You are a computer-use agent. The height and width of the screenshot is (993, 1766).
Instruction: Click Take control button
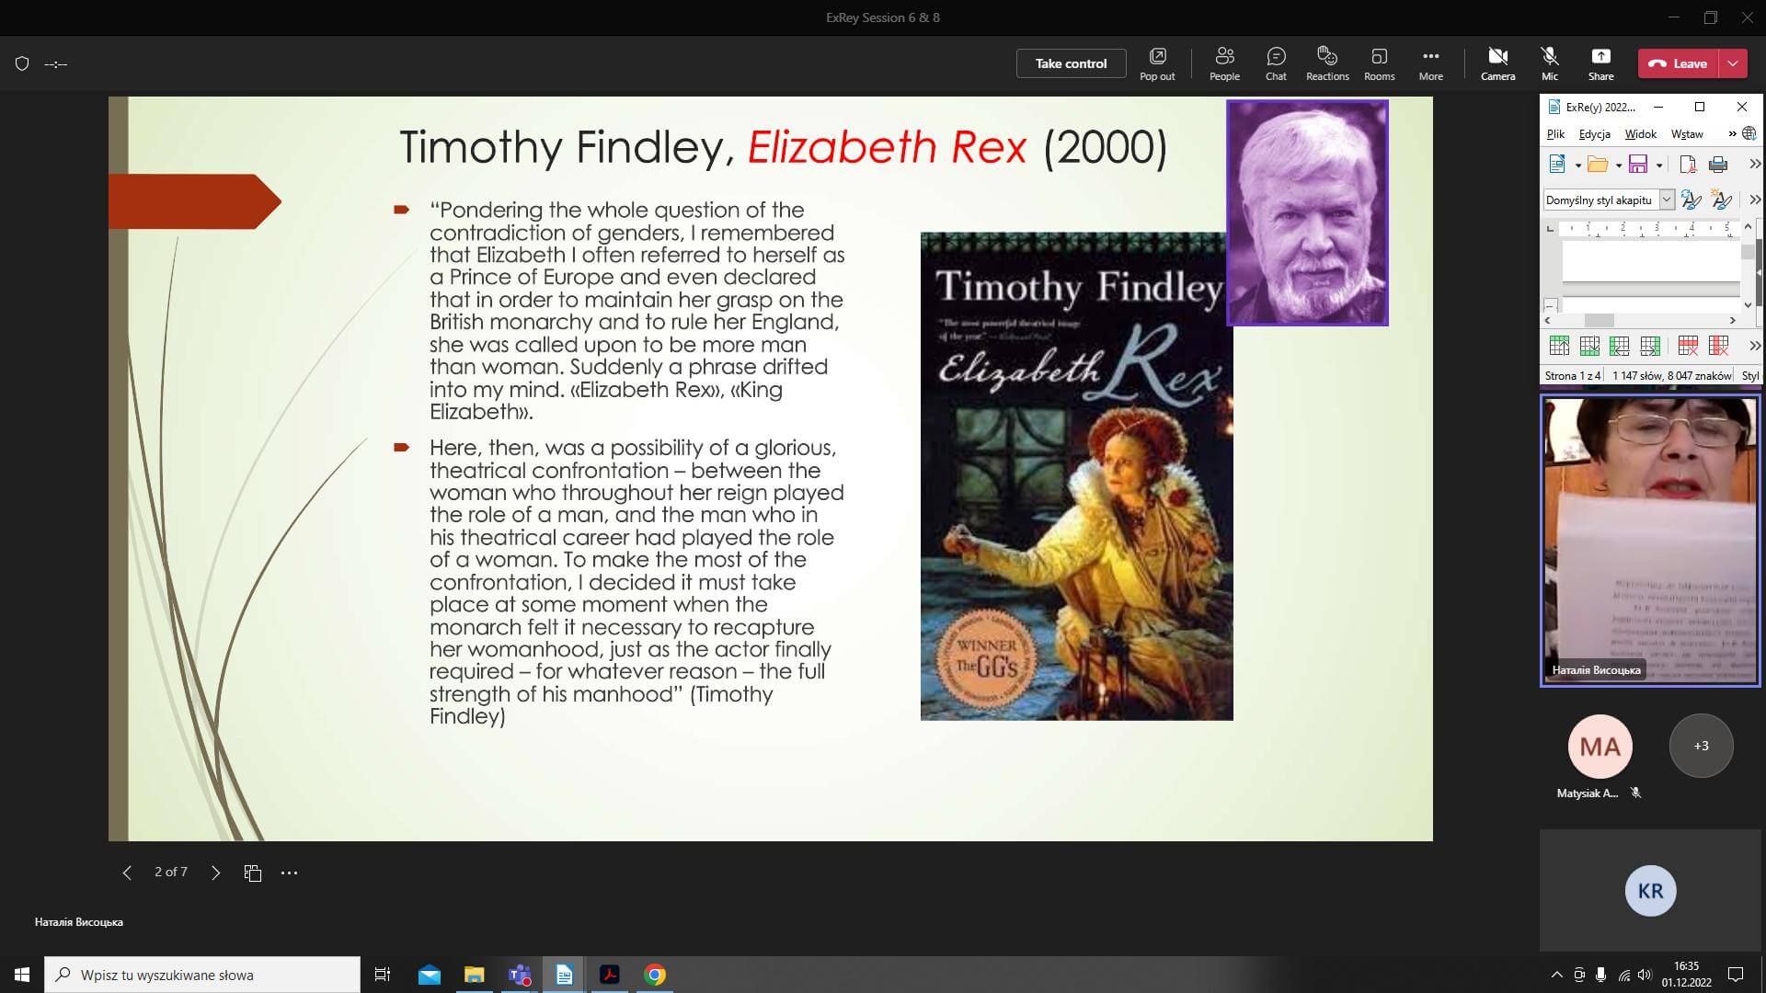1071,63
